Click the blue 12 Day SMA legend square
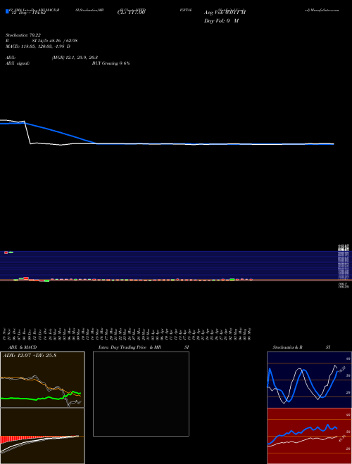 8,12
